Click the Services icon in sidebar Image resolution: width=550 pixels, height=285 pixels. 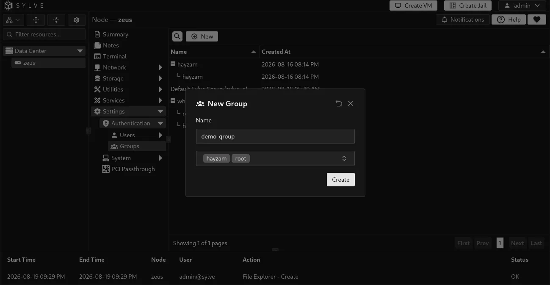pyautogui.click(x=97, y=100)
